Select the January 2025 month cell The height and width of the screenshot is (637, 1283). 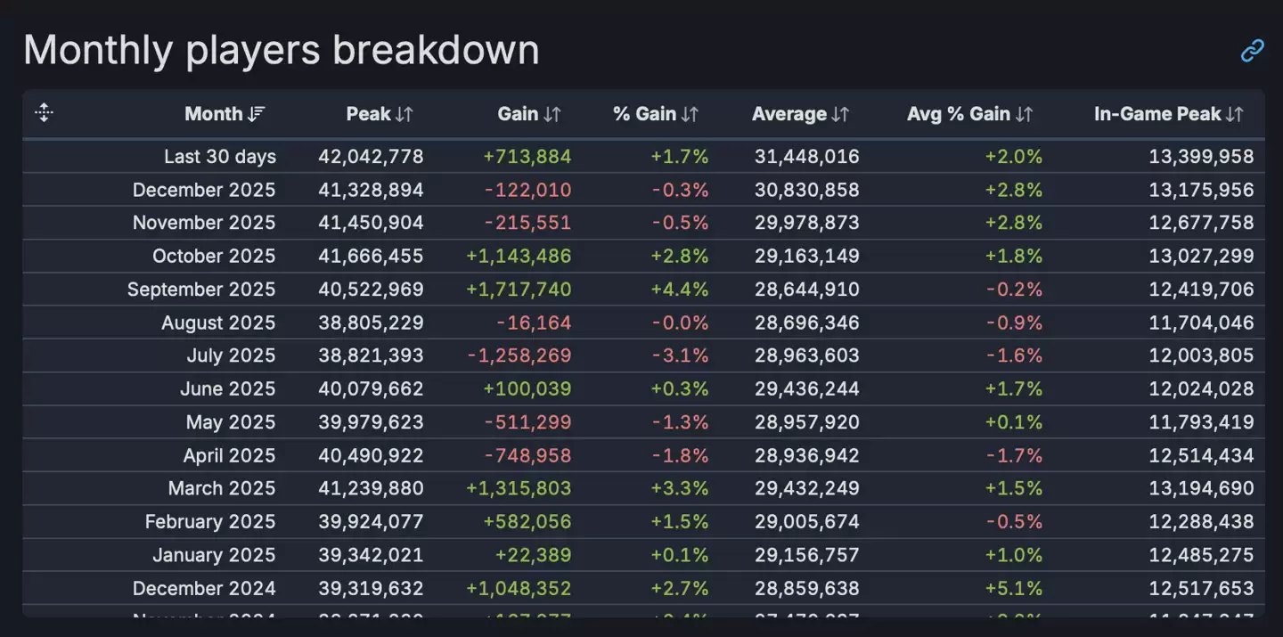tap(214, 555)
